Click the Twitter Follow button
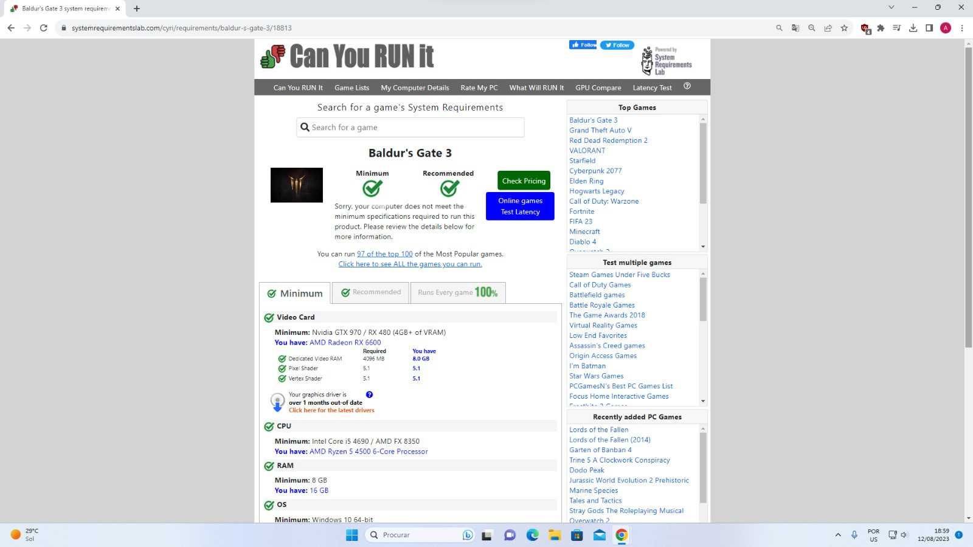This screenshot has height=547, width=973. pos(617,45)
